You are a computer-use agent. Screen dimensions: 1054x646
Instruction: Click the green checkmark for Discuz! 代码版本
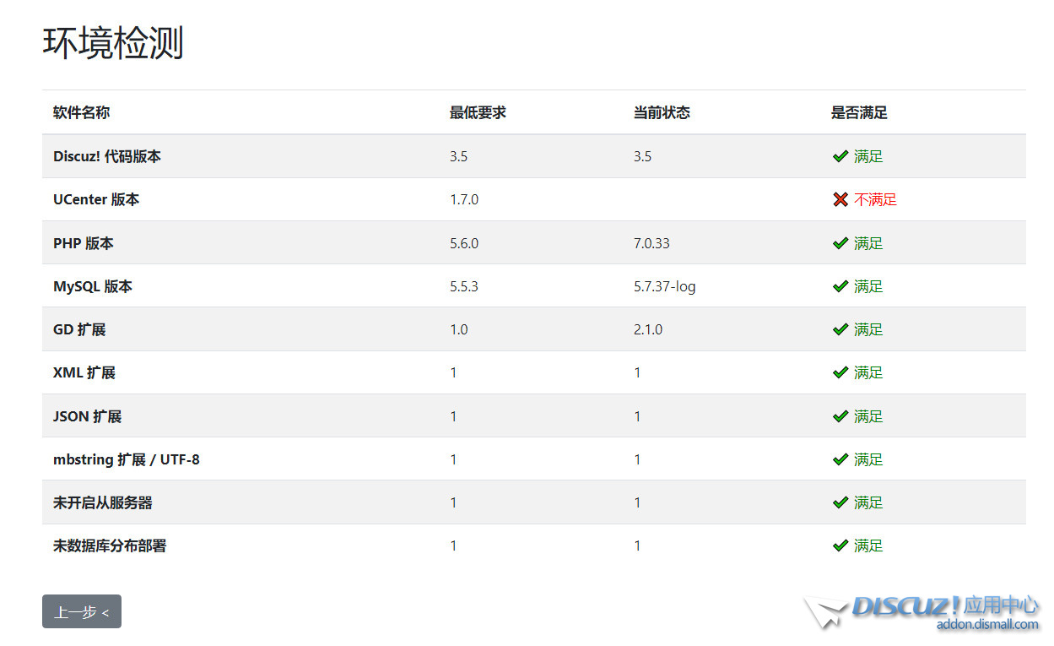(840, 156)
